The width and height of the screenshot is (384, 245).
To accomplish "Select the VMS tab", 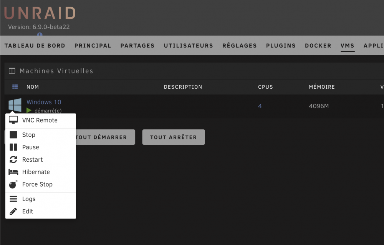I will click(x=348, y=46).
